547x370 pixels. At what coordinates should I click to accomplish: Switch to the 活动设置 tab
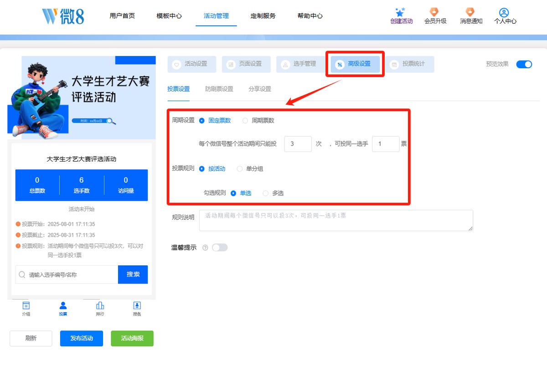click(x=192, y=64)
